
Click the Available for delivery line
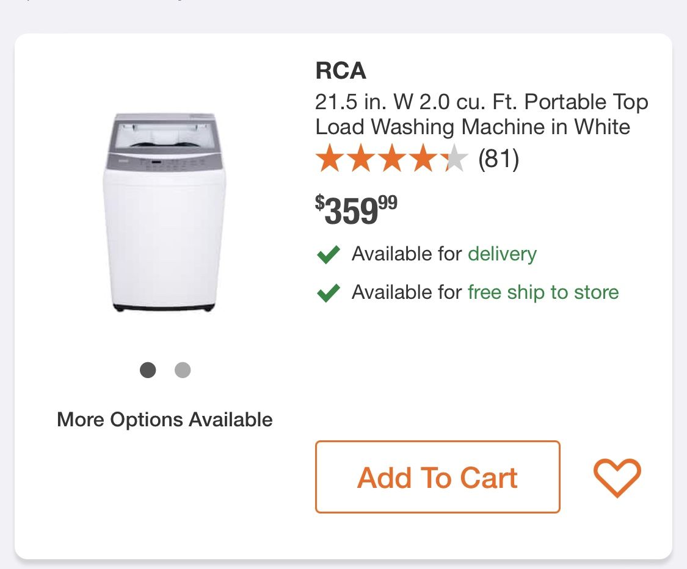point(444,254)
